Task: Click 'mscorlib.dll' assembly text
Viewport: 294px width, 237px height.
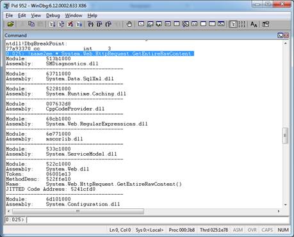Action: (x=64, y=139)
